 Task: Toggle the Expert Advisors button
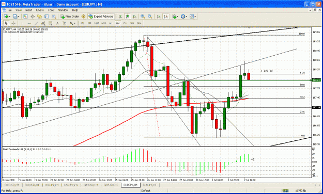pos(101,17)
